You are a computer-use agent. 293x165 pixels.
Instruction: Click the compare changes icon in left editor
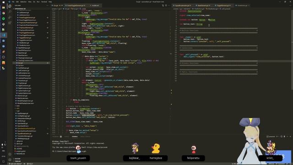click(x=163, y=5)
